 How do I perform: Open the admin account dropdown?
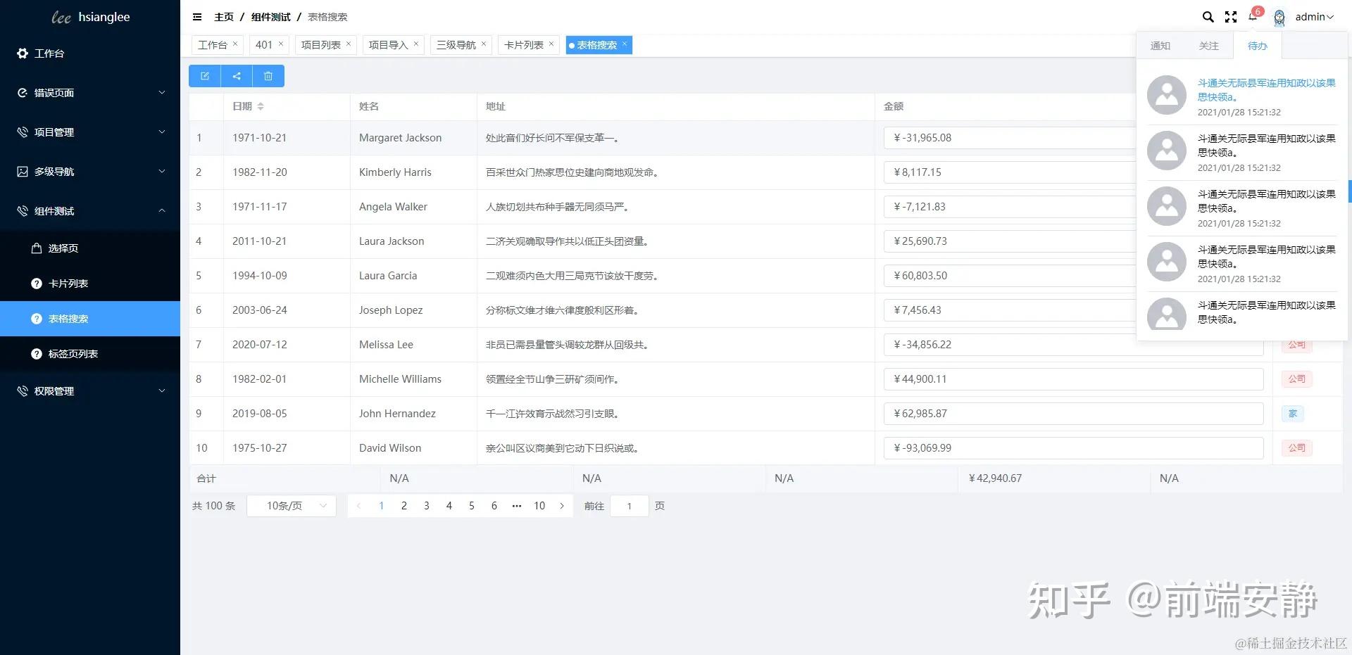1313,16
